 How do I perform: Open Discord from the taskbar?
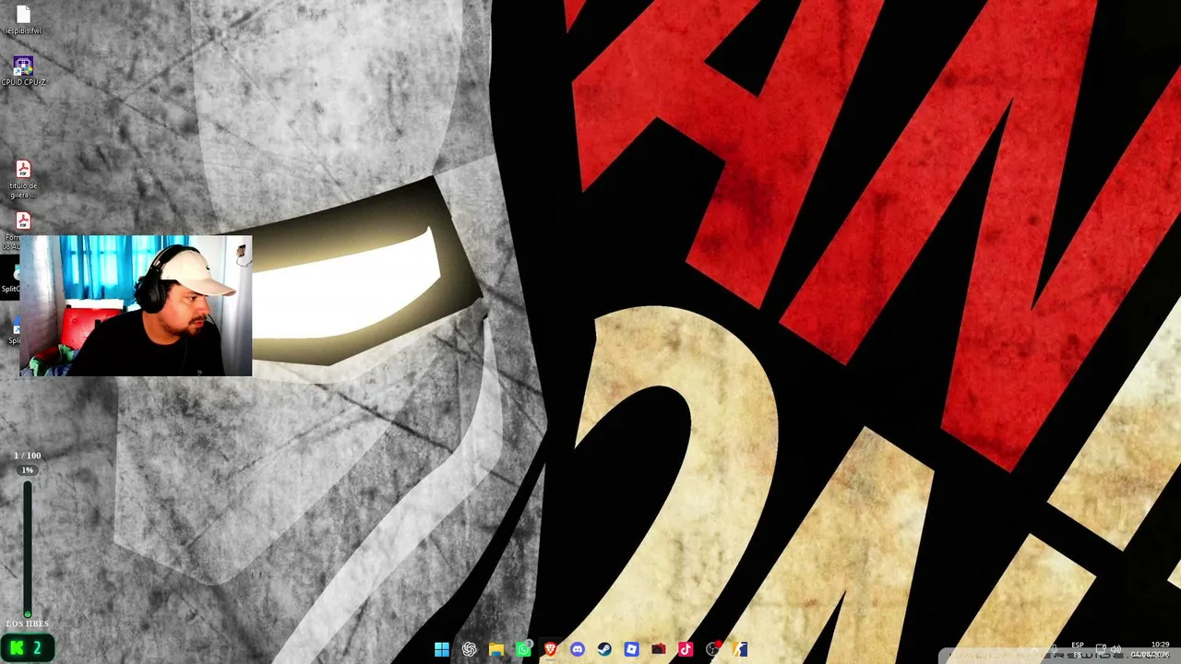coord(578,649)
